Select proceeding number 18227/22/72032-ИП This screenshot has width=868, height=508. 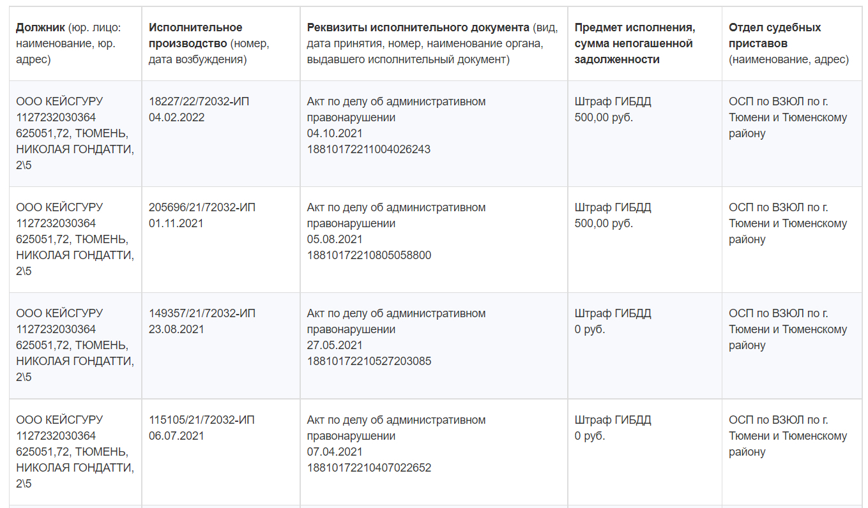pos(202,101)
